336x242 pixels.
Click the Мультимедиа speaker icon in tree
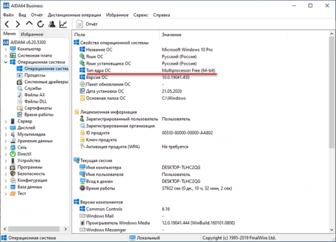tap(13, 134)
